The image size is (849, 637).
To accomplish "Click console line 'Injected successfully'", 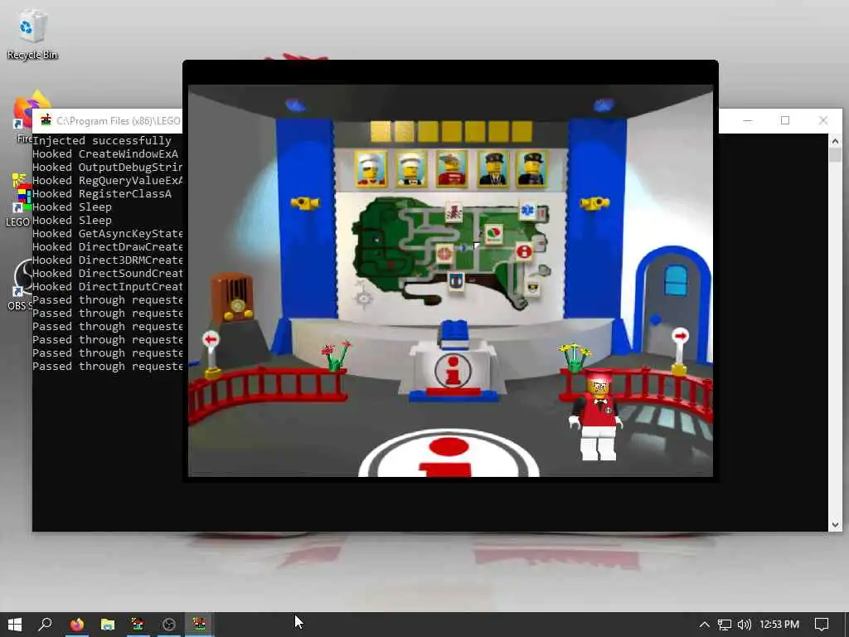I will [102, 141].
